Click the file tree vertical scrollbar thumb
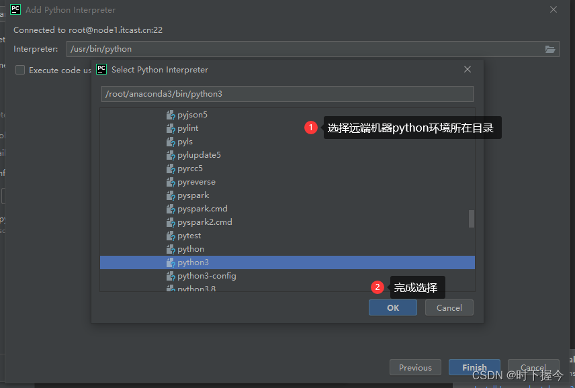Viewport: 575px width, 388px height. point(472,219)
